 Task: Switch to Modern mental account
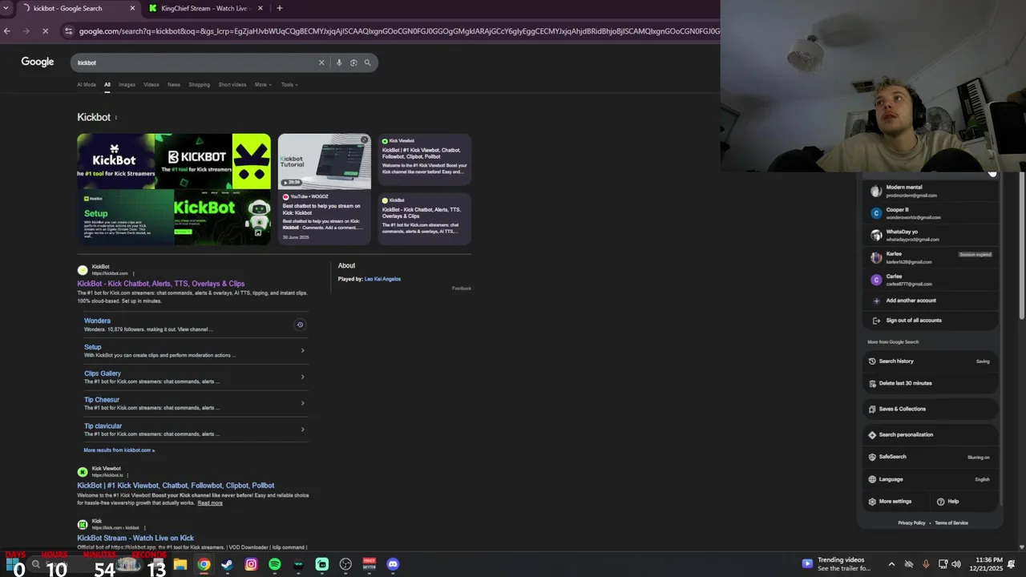tap(931, 191)
